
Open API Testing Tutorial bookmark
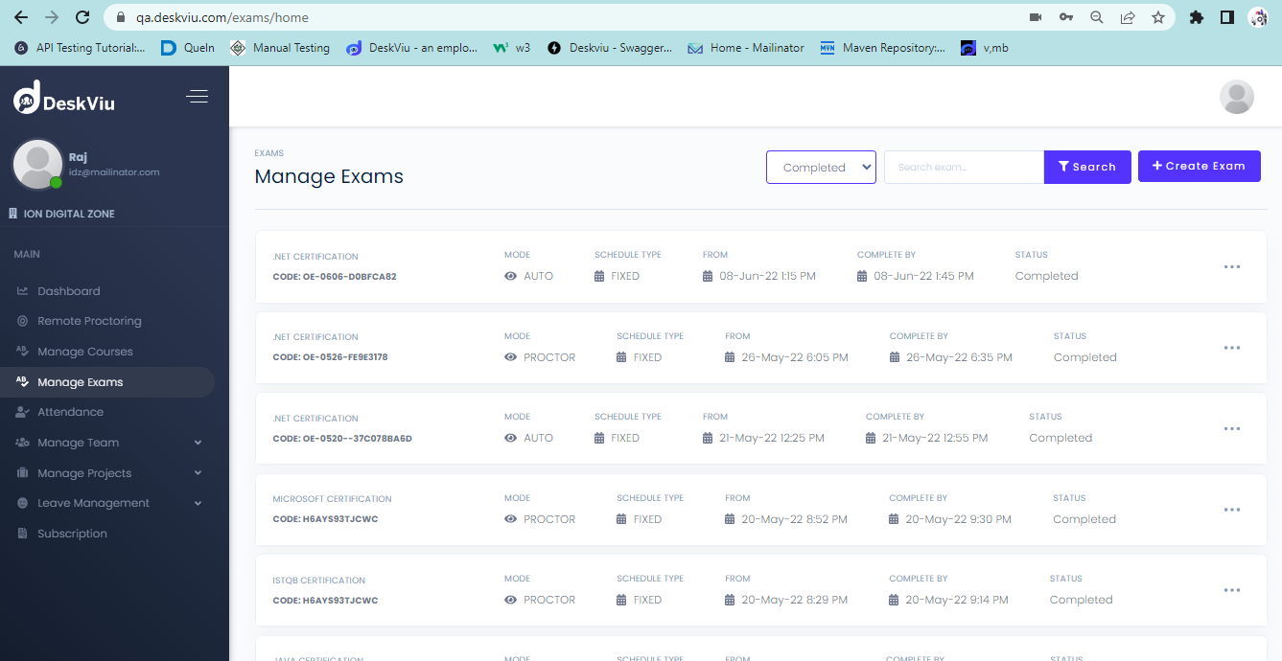coord(81,48)
